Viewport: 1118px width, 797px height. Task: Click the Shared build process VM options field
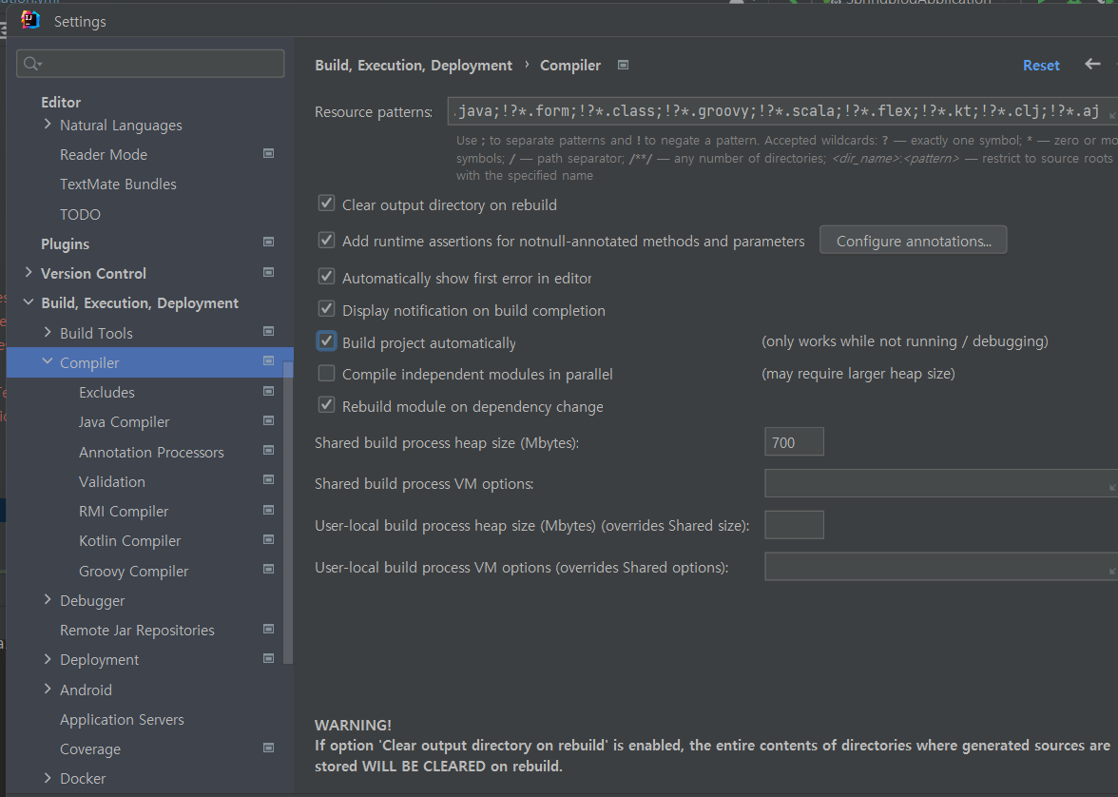pos(941,483)
